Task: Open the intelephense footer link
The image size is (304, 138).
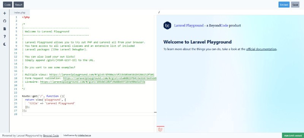Action: tap(84, 135)
